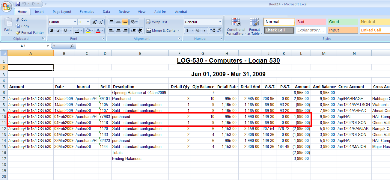Switch to the Page Layout tab
Screen dimensions: 390x180
click(x=62, y=12)
